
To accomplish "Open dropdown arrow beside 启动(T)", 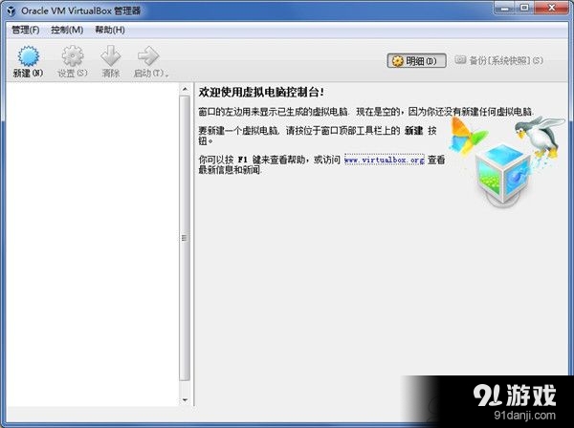I will coord(166,75).
